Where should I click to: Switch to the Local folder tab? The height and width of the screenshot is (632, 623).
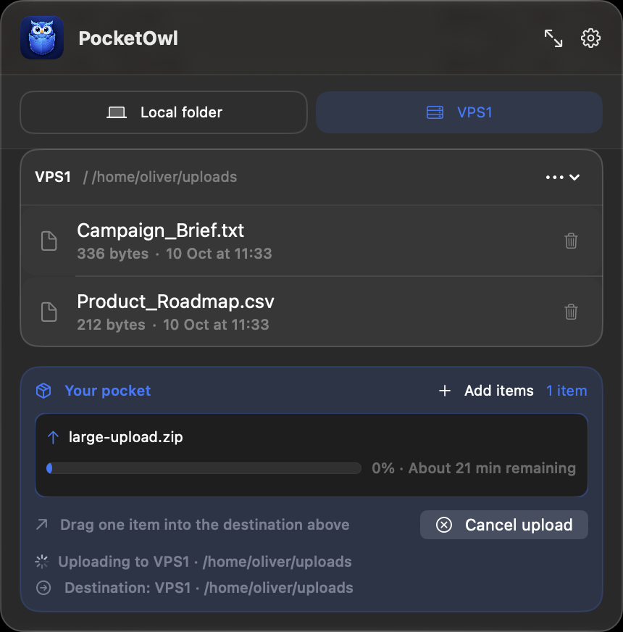click(164, 112)
